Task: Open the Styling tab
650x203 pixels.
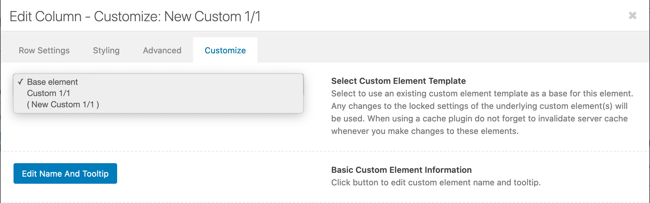Action: pos(106,50)
